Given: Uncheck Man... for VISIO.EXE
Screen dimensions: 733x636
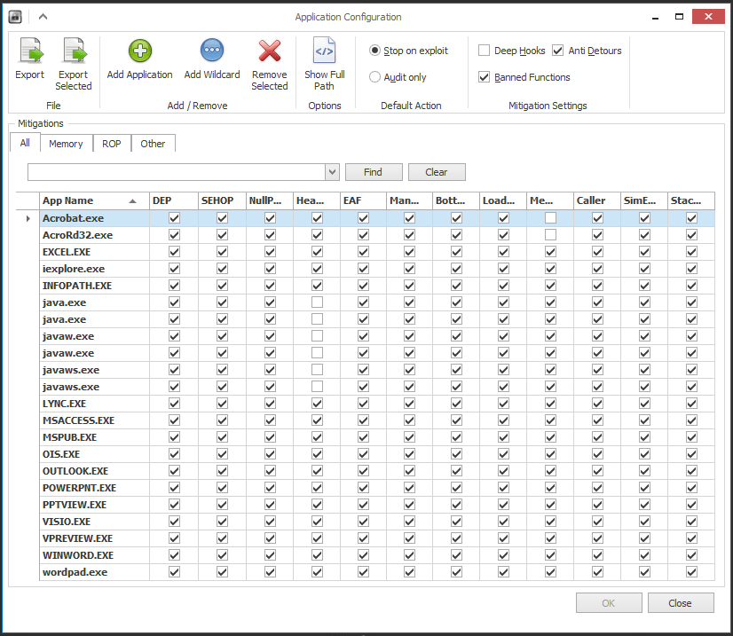Looking at the screenshot, I should click(409, 521).
